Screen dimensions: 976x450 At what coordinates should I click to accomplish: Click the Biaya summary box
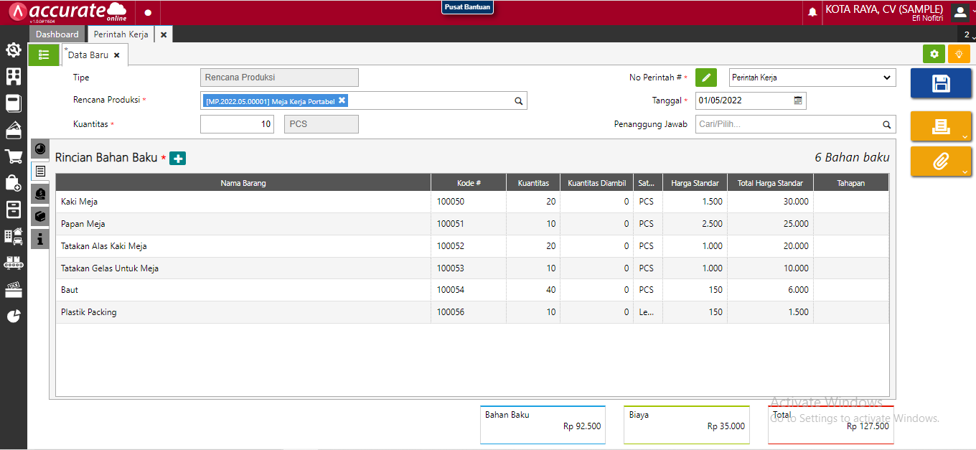click(687, 425)
